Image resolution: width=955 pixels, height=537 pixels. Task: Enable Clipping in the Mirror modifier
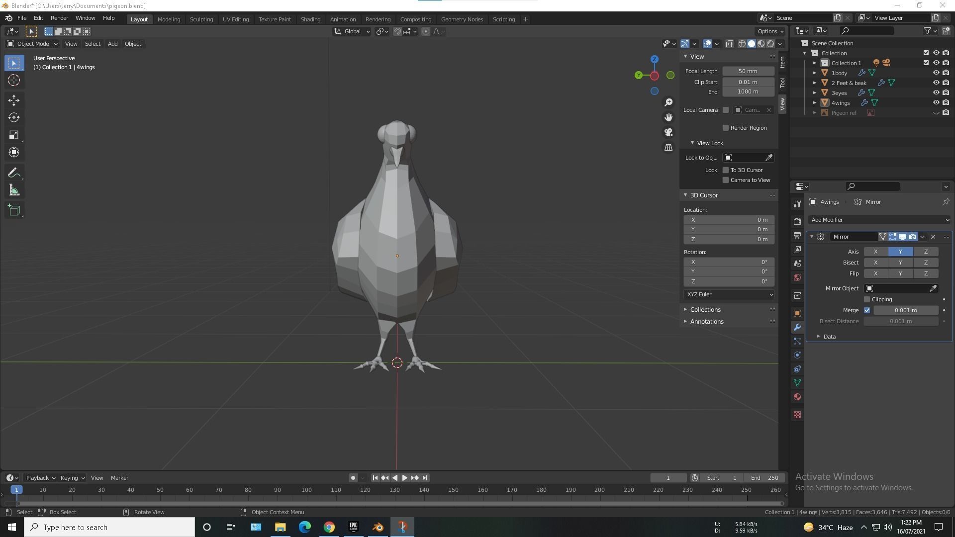coord(867,299)
